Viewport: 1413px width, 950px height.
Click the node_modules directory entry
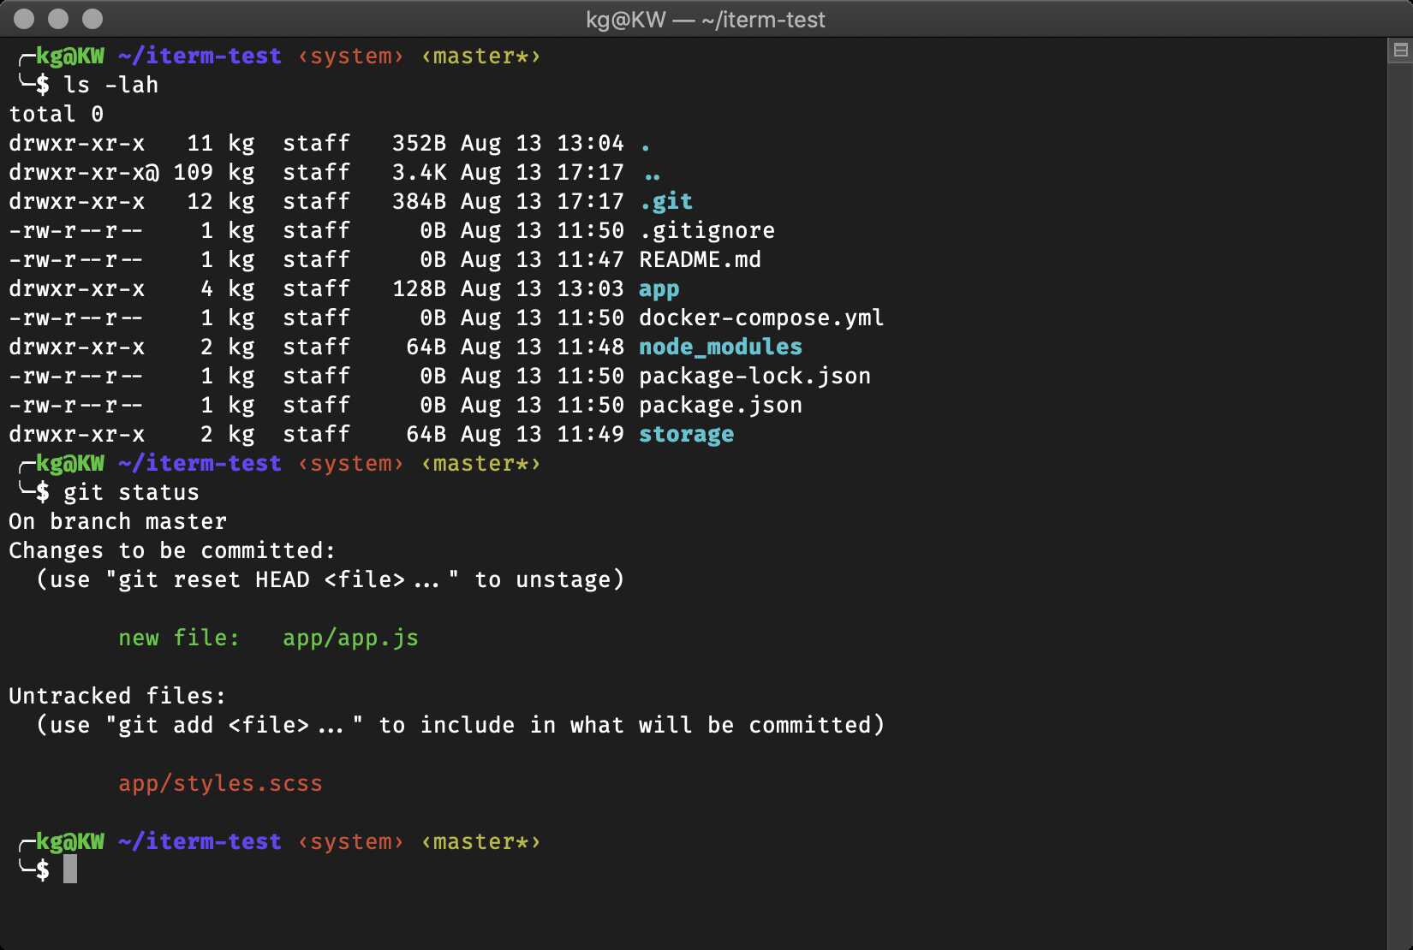[720, 347]
